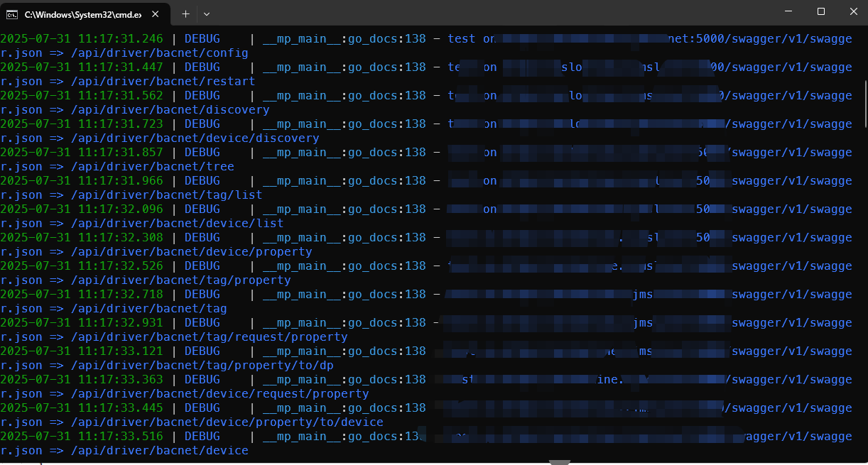Maximize the terminal window
868x465 pixels.
coord(821,11)
